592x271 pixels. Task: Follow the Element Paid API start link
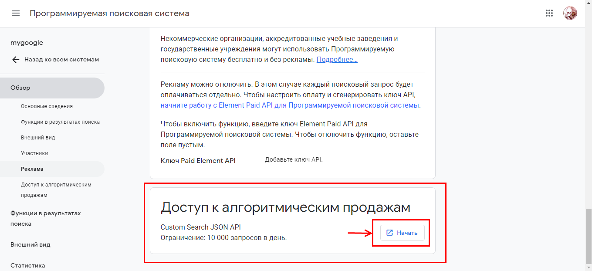pos(290,105)
